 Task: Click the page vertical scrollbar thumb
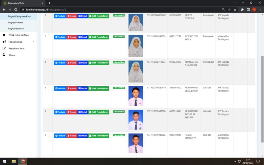tap(262, 99)
